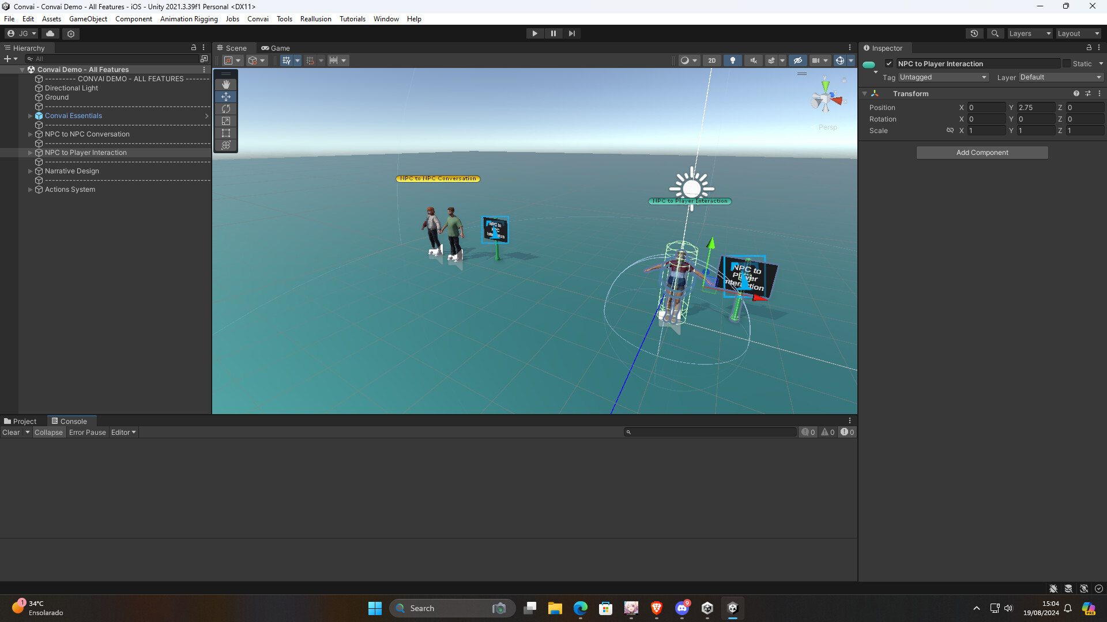Expand Narrative Design in Hierarchy
Viewport: 1107px width, 622px height.
(30, 171)
